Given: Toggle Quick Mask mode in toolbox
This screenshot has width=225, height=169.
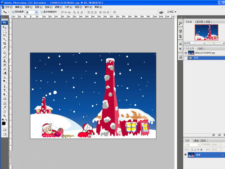Looking at the screenshot, I should coord(4,129).
